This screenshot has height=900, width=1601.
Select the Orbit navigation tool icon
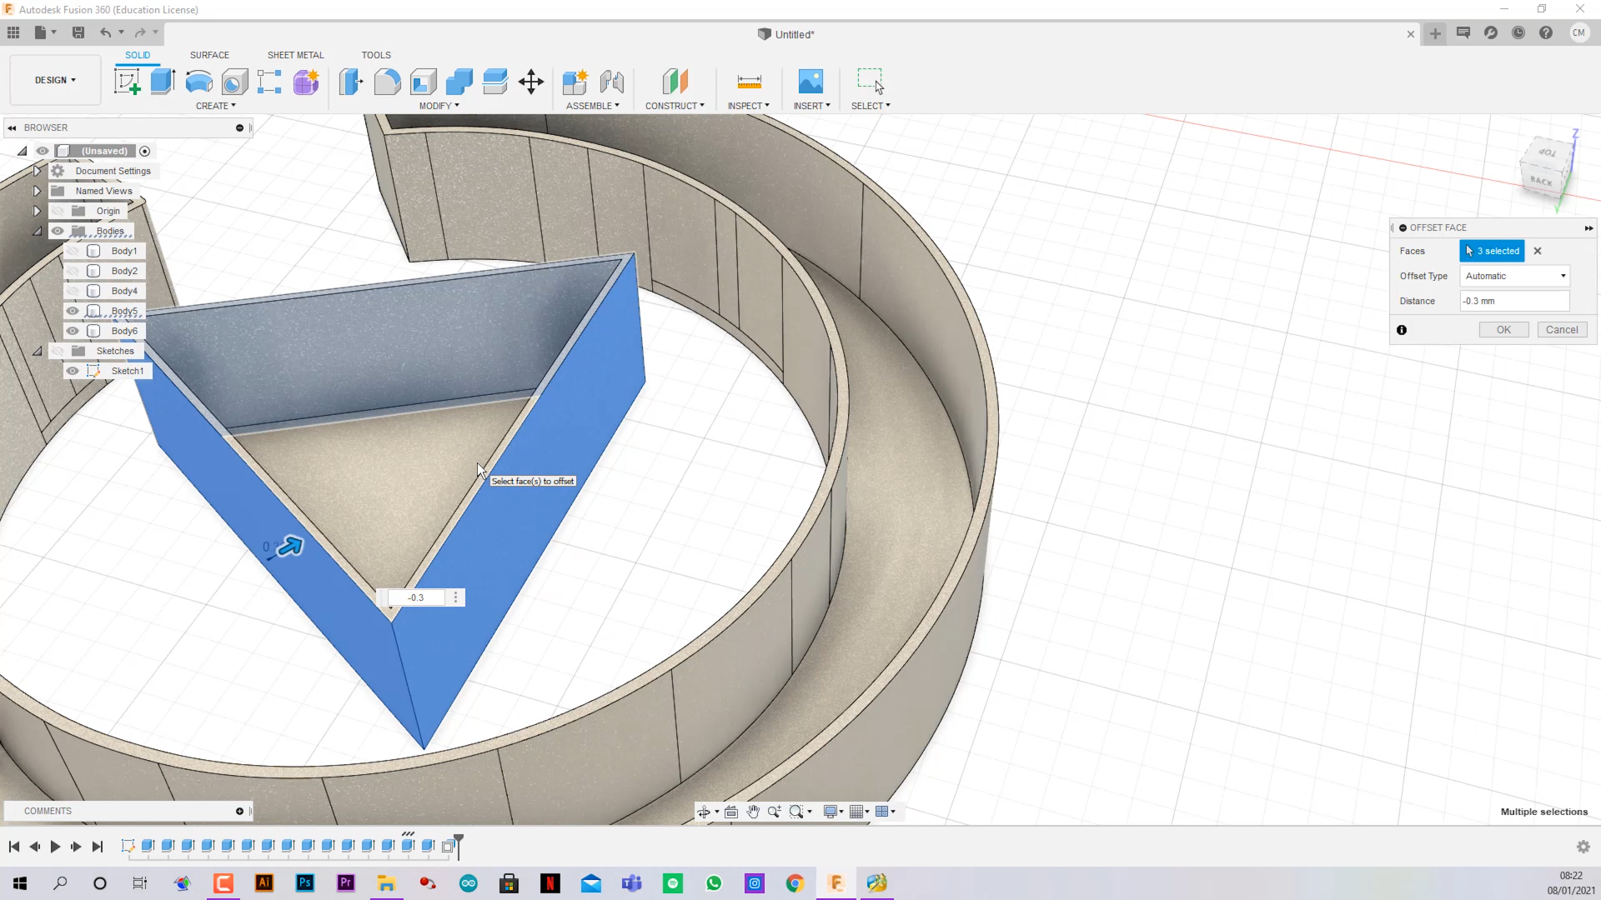tap(704, 812)
